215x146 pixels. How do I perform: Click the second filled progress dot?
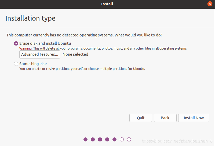tap(93, 139)
